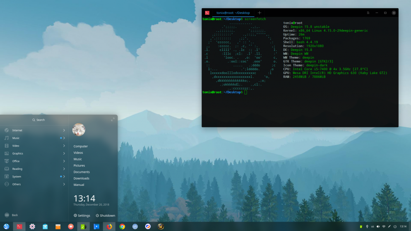
Task: Open Firefox from the dock
Action: coord(109,226)
